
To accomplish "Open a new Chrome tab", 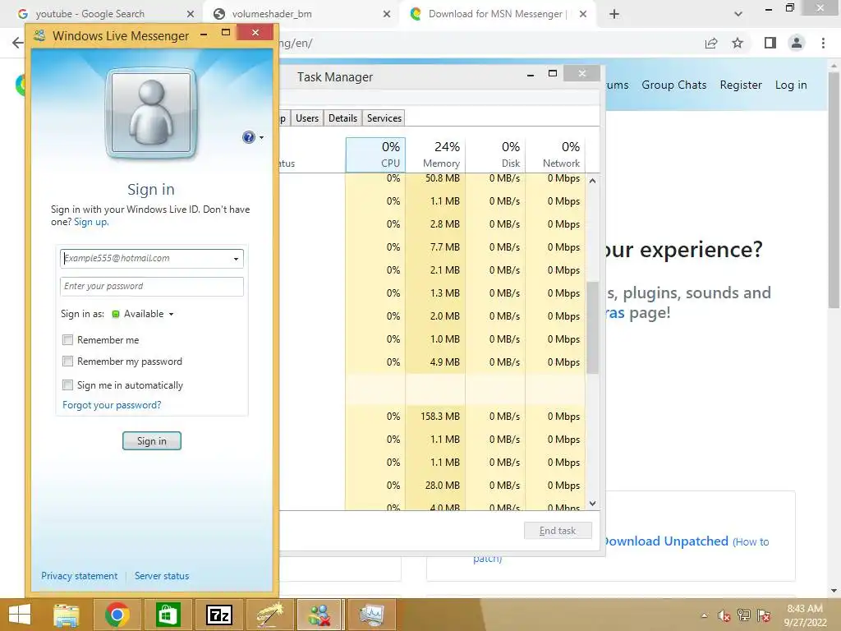I will [x=614, y=14].
